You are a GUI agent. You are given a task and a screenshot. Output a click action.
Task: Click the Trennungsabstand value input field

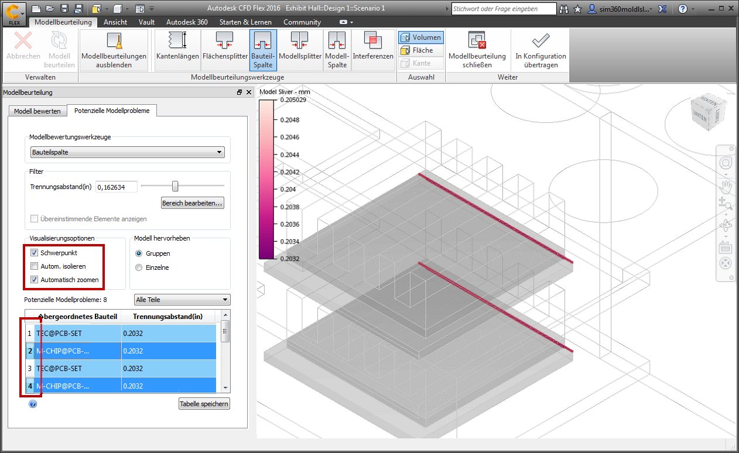(x=117, y=187)
